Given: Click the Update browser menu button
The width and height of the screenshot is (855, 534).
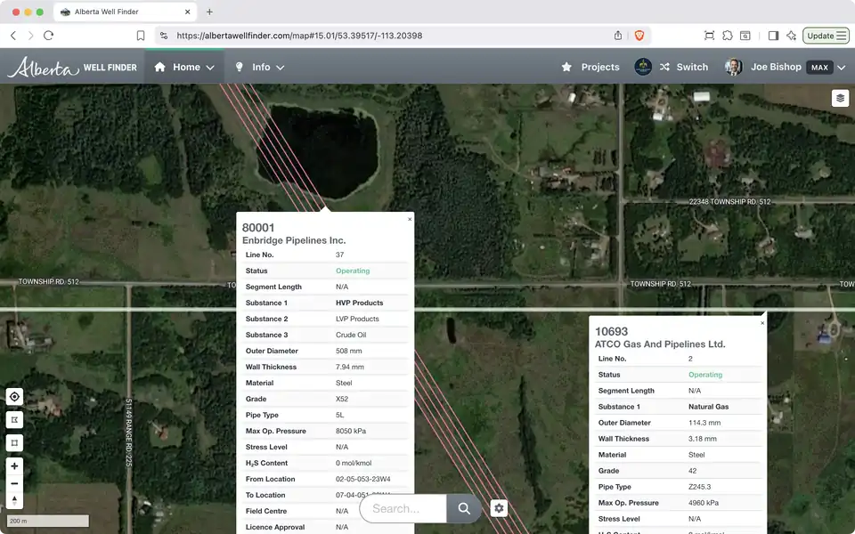Looking at the screenshot, I should 826,36.
